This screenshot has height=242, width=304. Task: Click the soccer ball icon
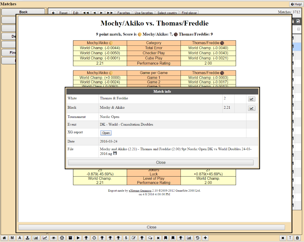click(x=62, y=238)
